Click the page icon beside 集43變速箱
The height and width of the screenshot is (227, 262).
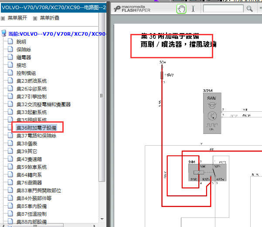click(x=10, y=159)
